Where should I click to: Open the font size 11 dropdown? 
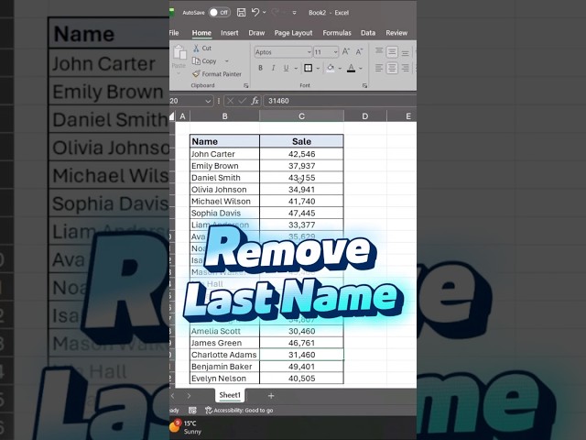336,52
